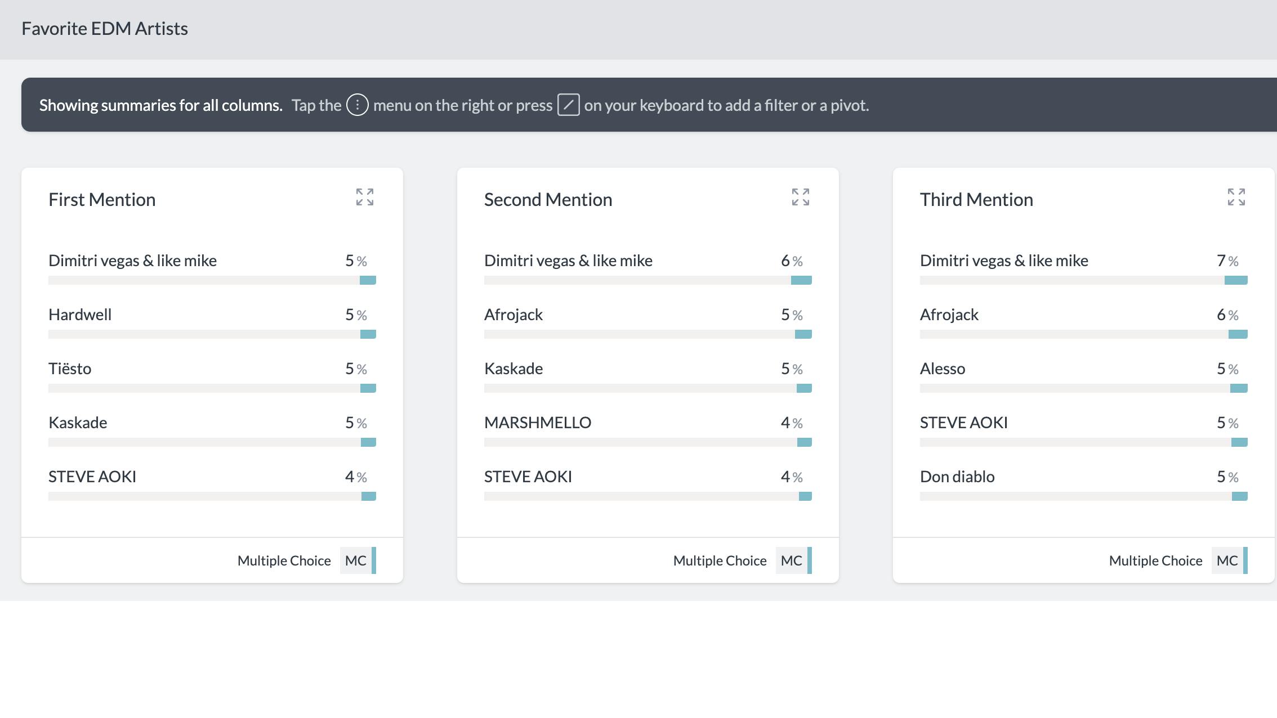Click MARSHMELLO in Second Mention
Viewport: 1277px width, 718px height.
(537, 423)
